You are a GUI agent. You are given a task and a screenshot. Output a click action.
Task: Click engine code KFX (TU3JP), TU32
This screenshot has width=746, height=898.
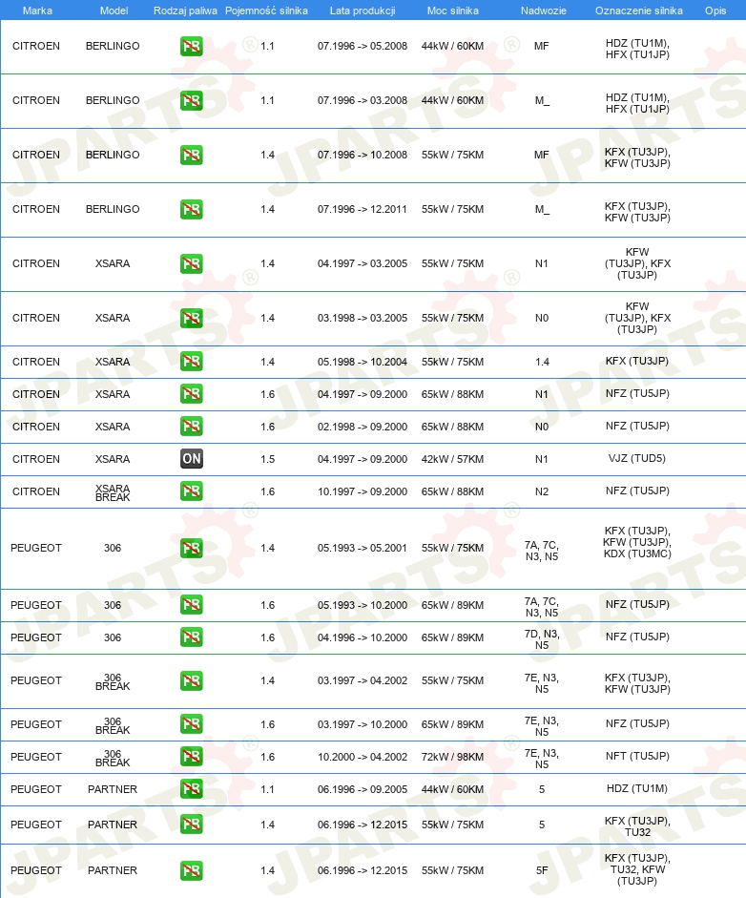pyautogui.click(x=637, y=826)
